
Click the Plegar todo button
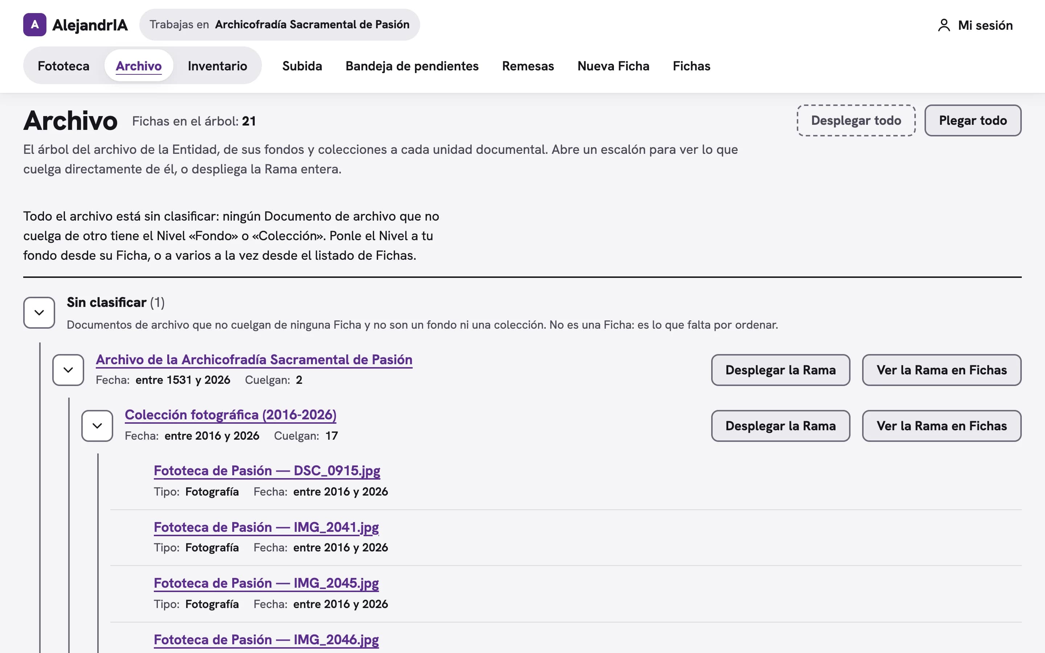pos(972,120)
